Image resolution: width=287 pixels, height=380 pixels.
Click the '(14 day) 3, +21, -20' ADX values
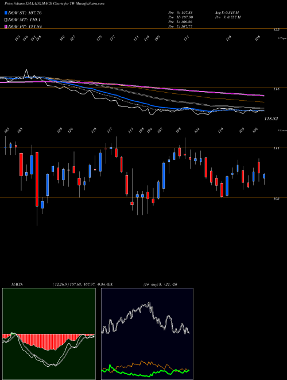tap(160, 284)
